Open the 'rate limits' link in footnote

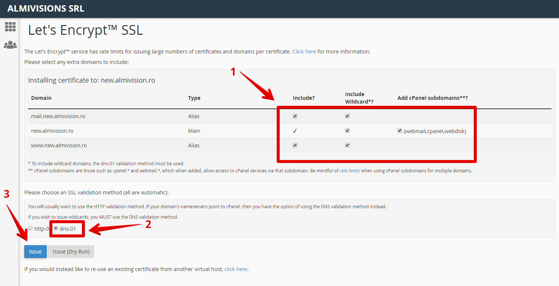[350, 171]
